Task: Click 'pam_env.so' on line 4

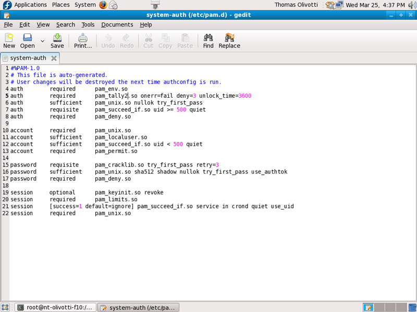Action: tap(111, 89)
